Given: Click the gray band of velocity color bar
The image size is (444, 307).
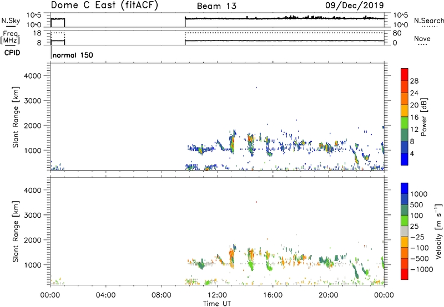Looking at the screenshot, I should [405, 232].
